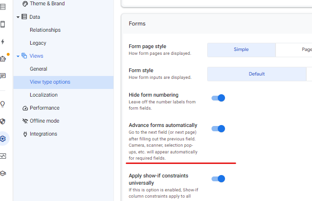This screenshot has height=201, width=312.
Task: Click "If this is option is enabled" description
Action: pos(163,193)
